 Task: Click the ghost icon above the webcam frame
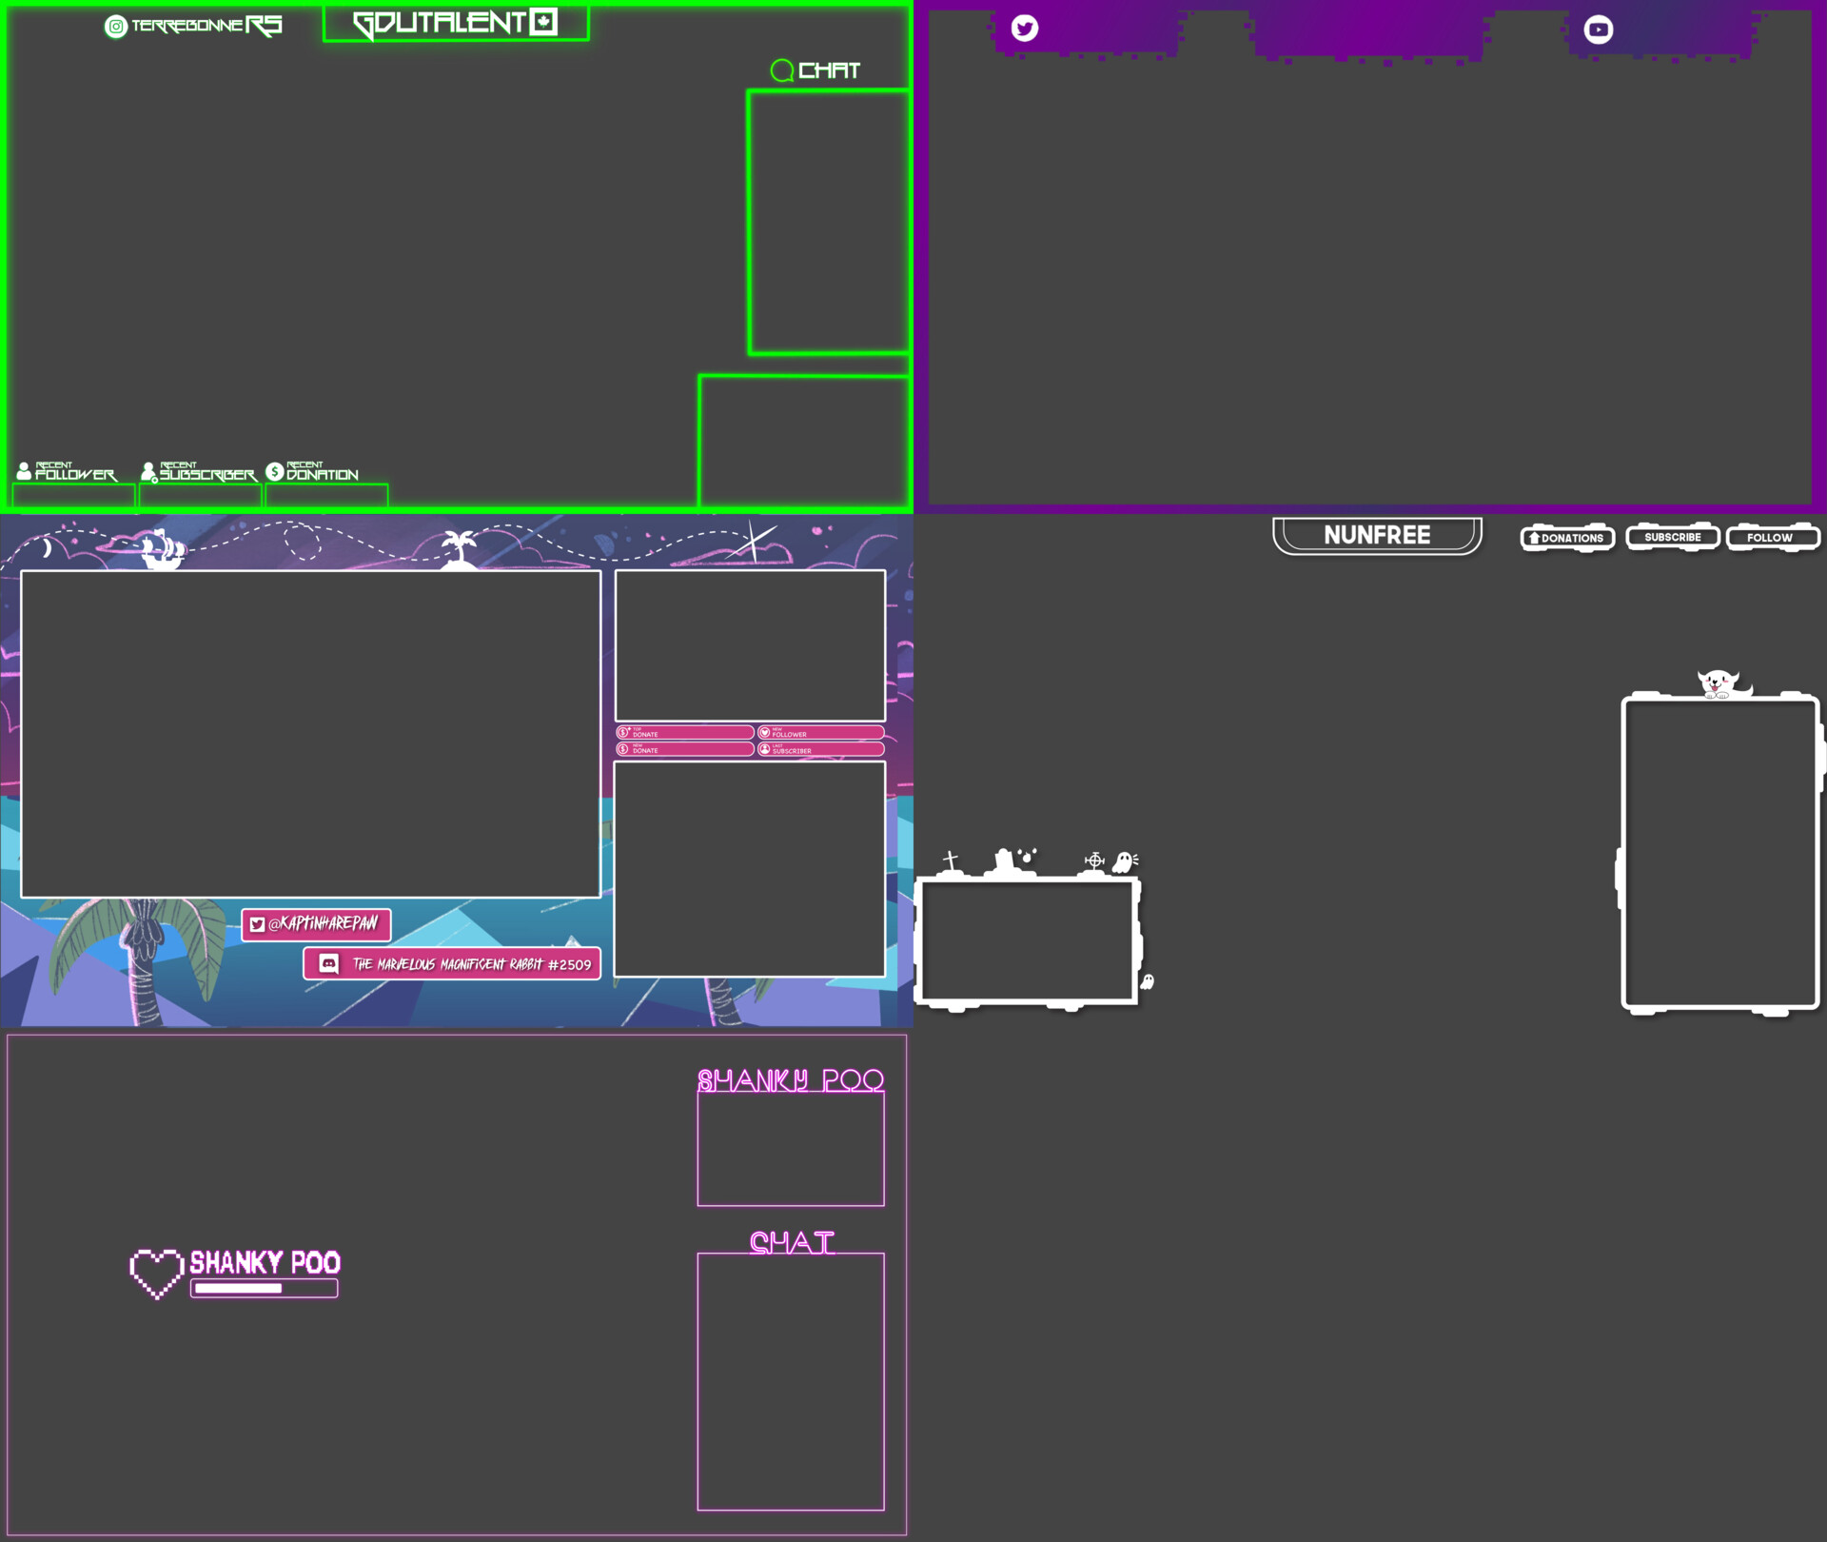[x=1124, y=862]
